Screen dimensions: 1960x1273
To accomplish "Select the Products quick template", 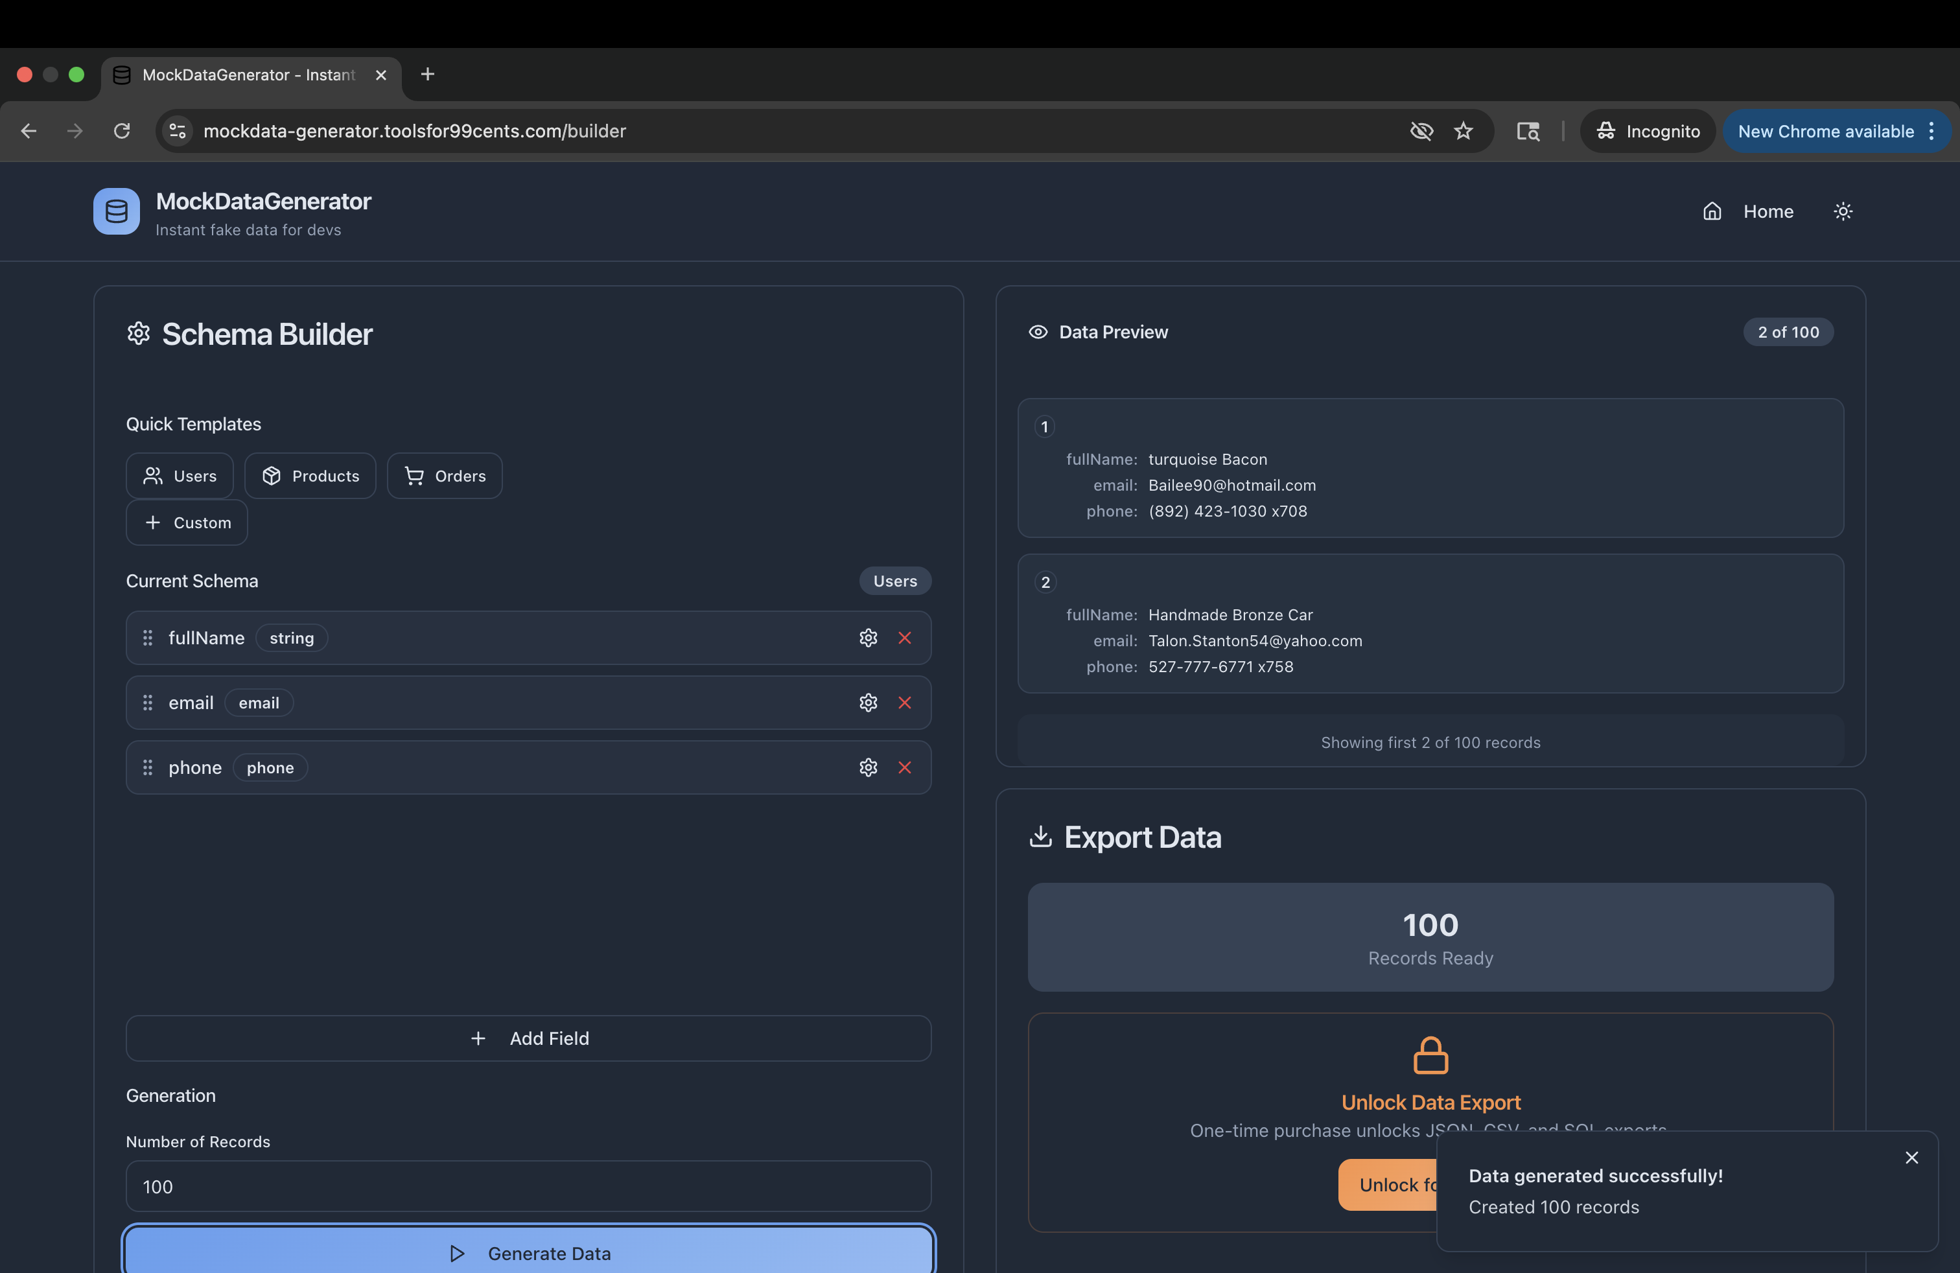I will [x=310, y=476].
